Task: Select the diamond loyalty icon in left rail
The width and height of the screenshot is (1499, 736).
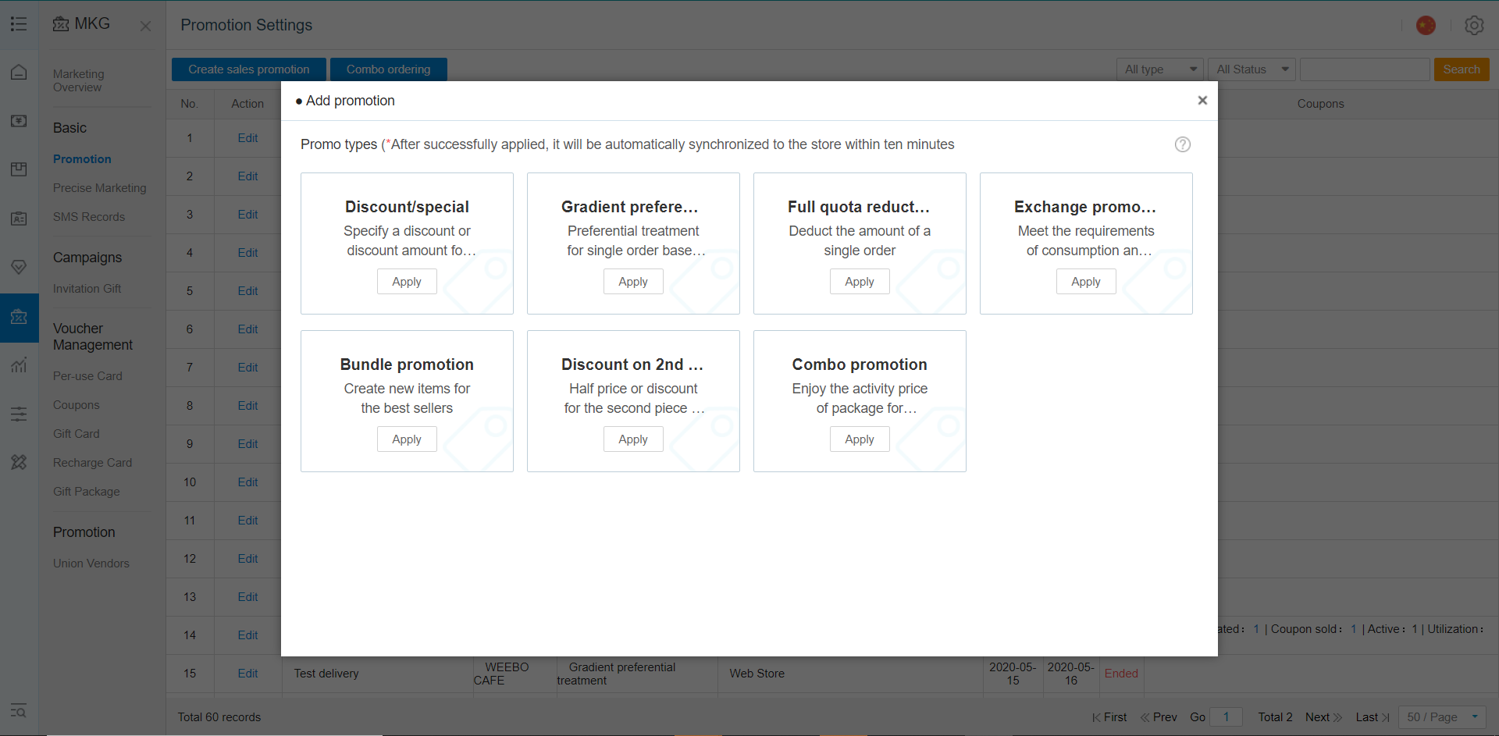Action: [x=19, y=267]
